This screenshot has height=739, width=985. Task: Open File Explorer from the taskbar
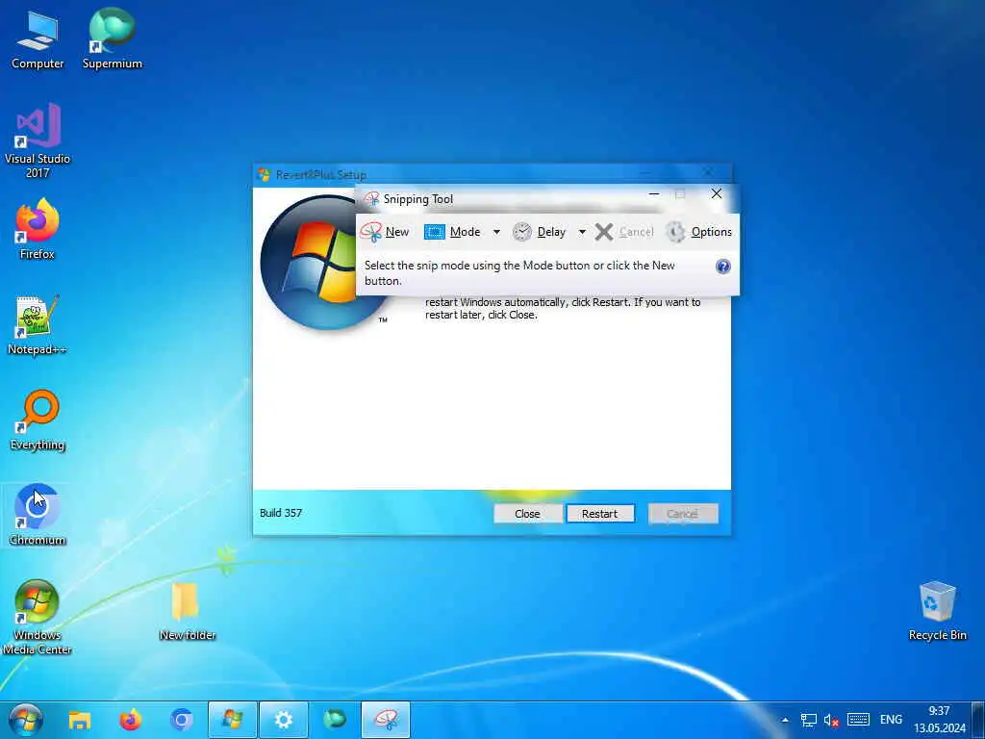(80, 720)
